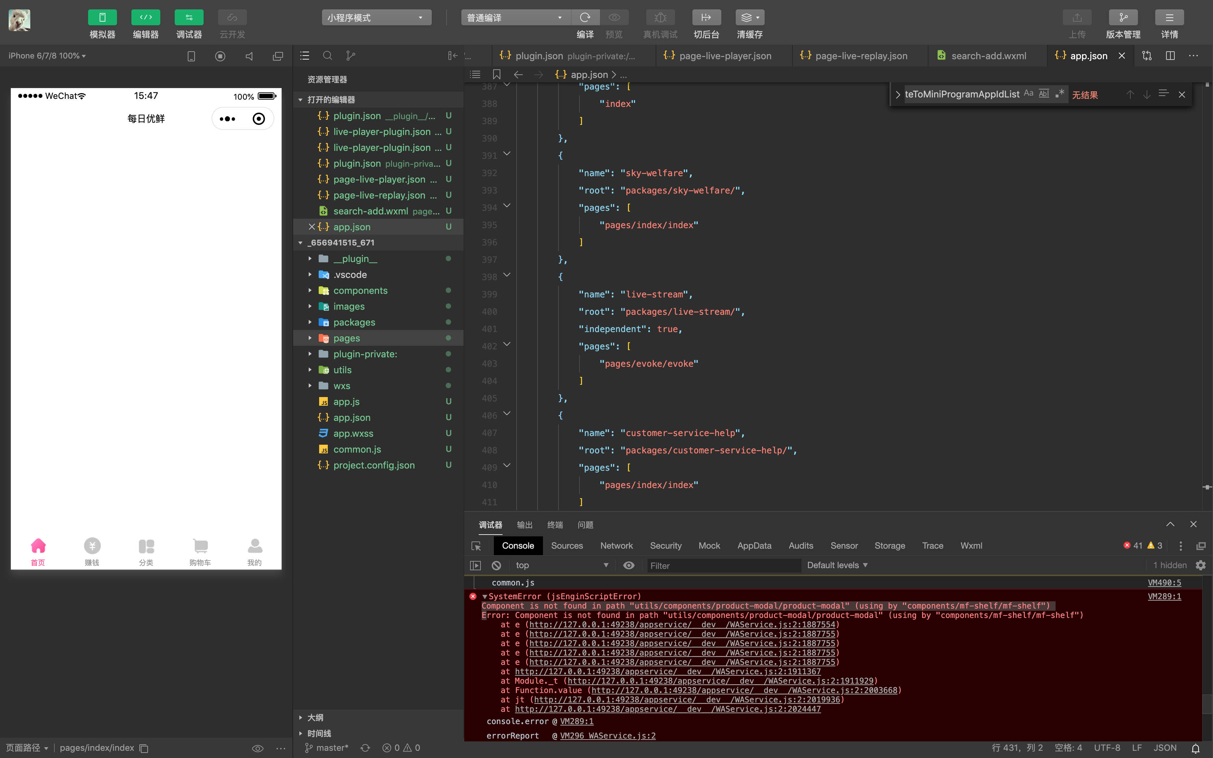Image resolution: width=1213 pixels, height=758 pixels.
Task: Toggle match whole word in find widget
Action: [x=1044, y=93]
